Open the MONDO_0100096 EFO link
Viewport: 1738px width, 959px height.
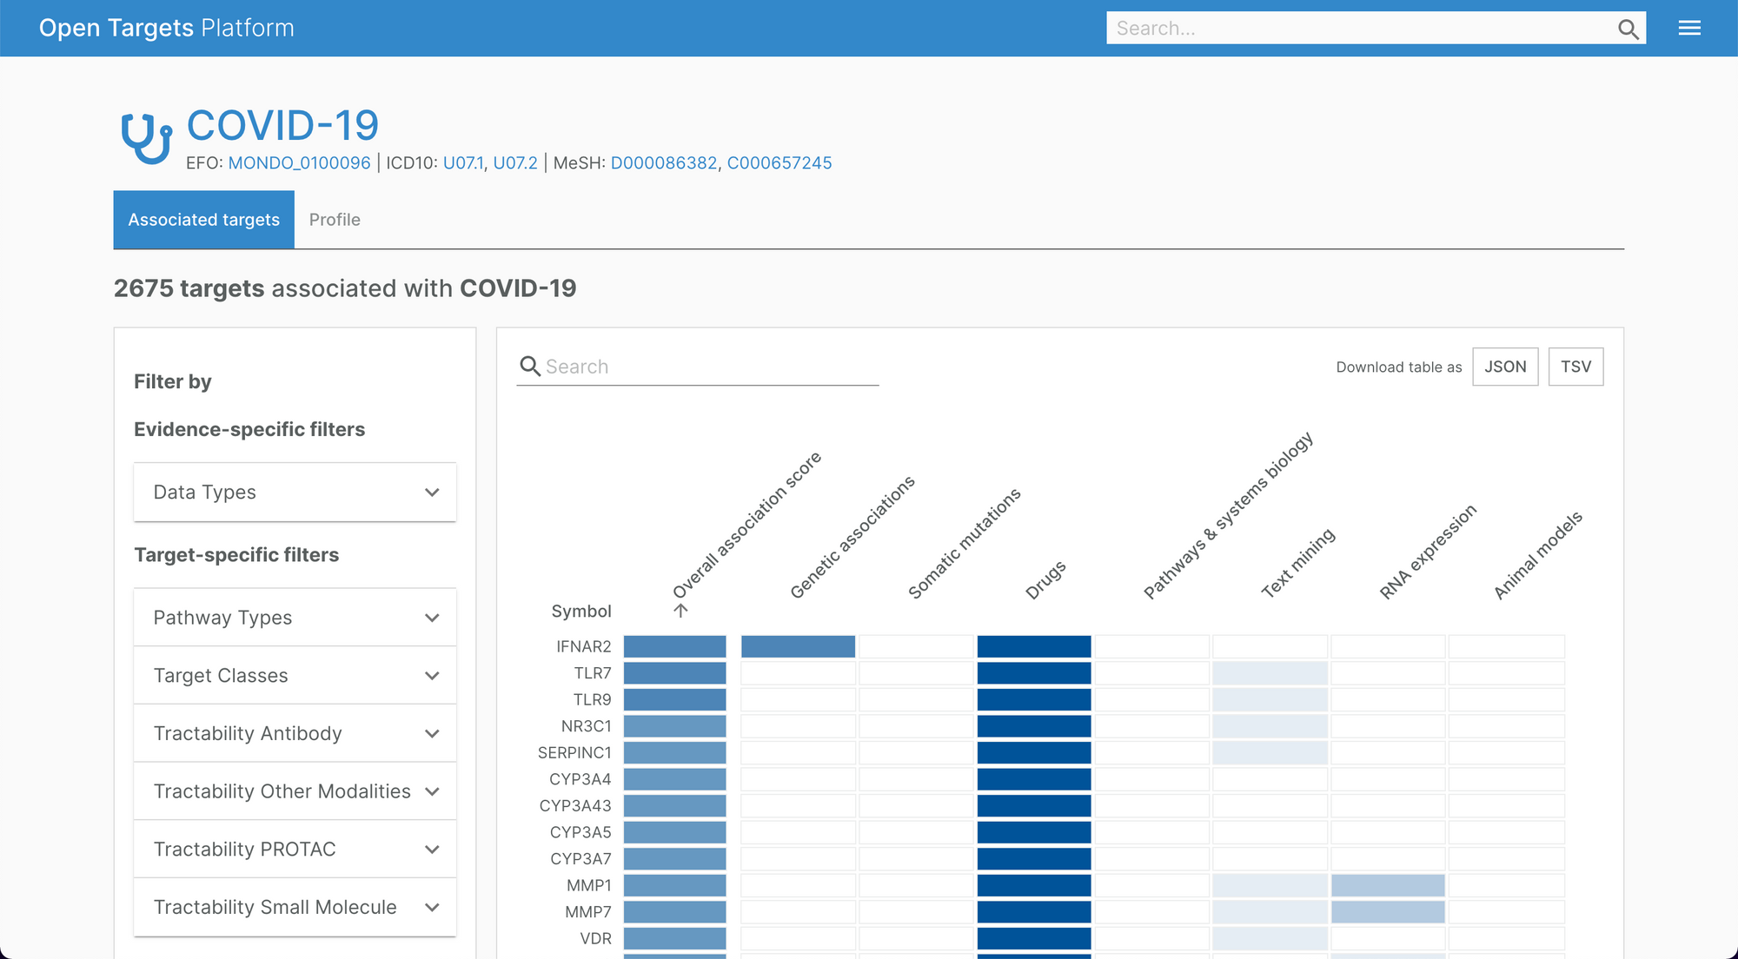point(299,163)
